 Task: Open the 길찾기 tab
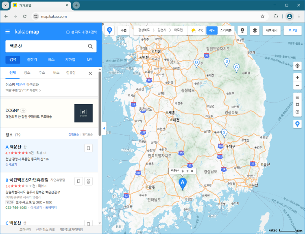point(32,59)
